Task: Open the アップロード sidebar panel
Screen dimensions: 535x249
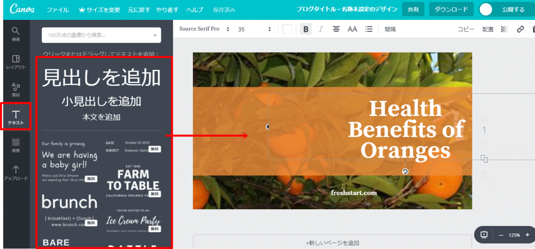Action: (16, 173)
